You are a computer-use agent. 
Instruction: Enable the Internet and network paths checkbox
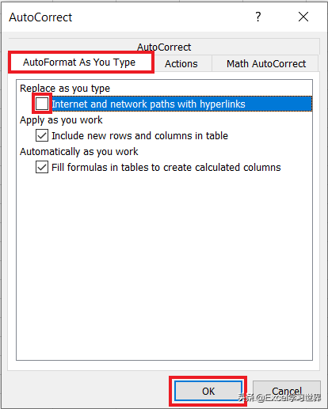pyautogui.click(x=42, y=104)
